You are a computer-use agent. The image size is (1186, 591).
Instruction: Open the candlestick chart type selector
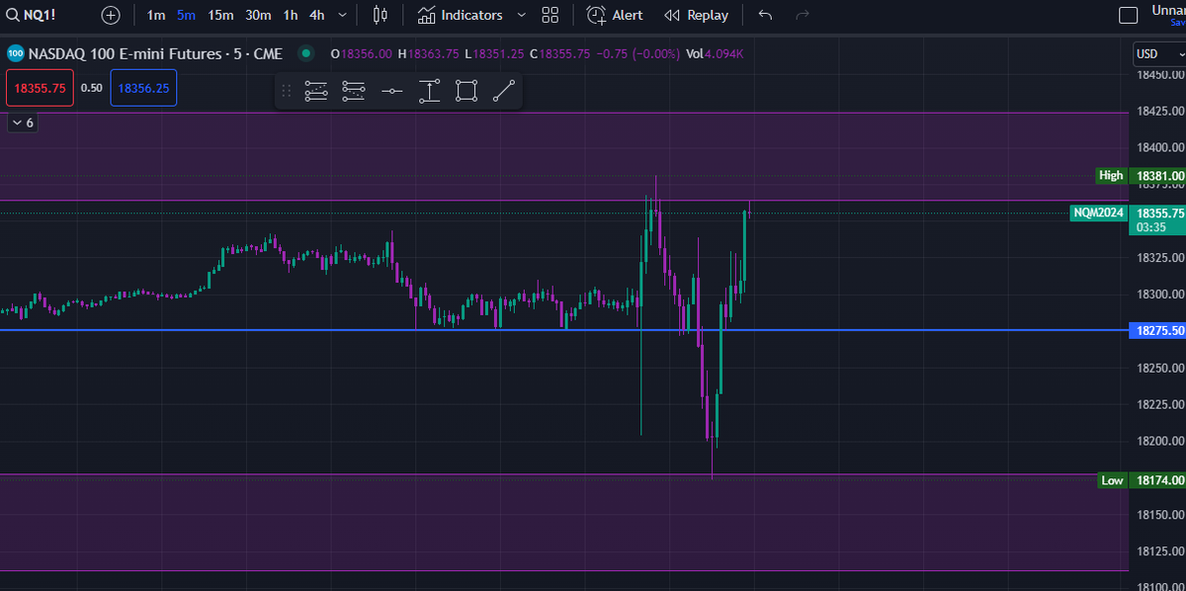click(381, 15)
